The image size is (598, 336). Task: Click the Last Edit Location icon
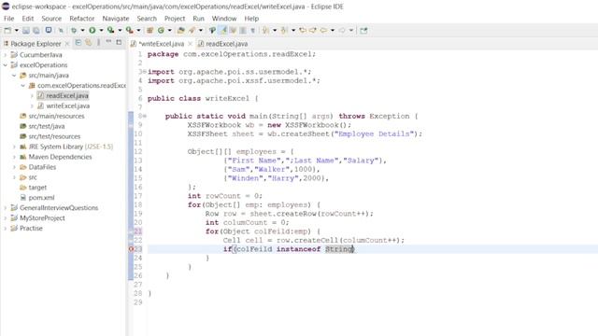pos(303,30)
